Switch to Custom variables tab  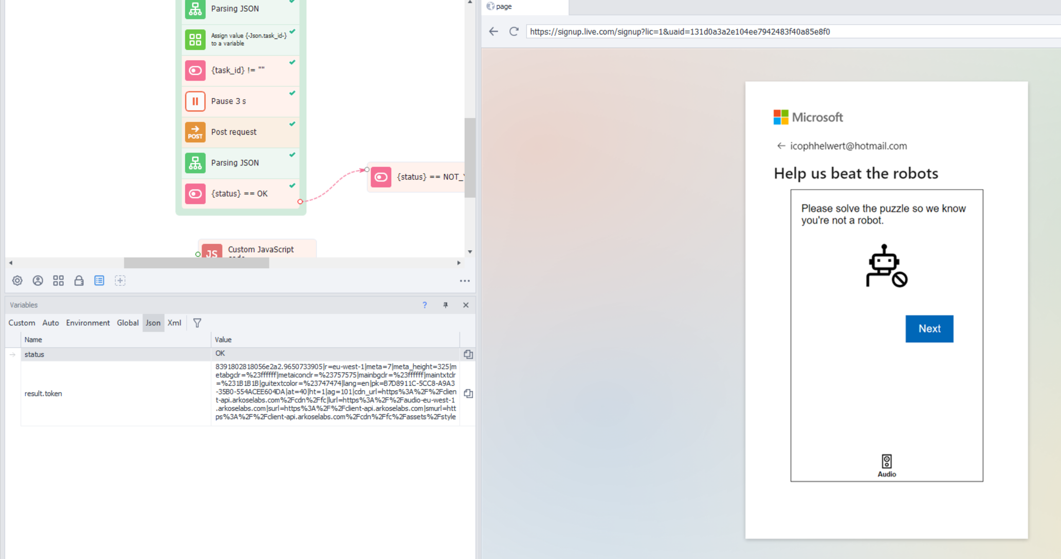tap(22, 323)
